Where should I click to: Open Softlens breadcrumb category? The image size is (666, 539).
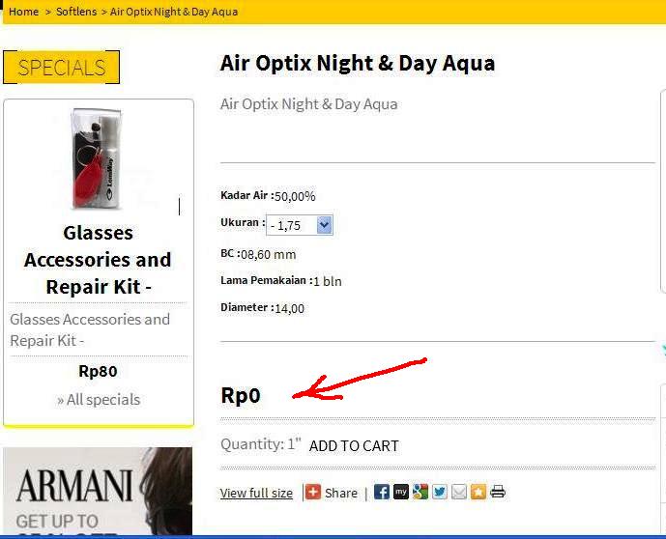[76, 12]
